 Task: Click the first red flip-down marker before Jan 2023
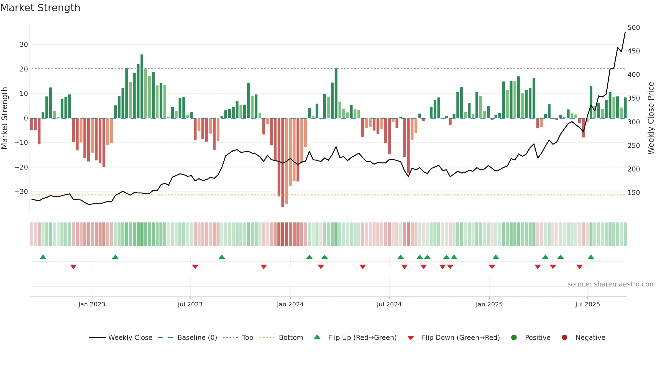point(73,267)
